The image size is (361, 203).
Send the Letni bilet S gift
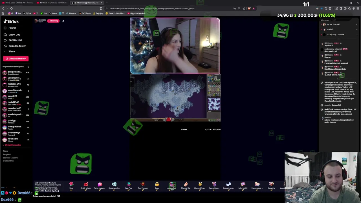(243, 186)
